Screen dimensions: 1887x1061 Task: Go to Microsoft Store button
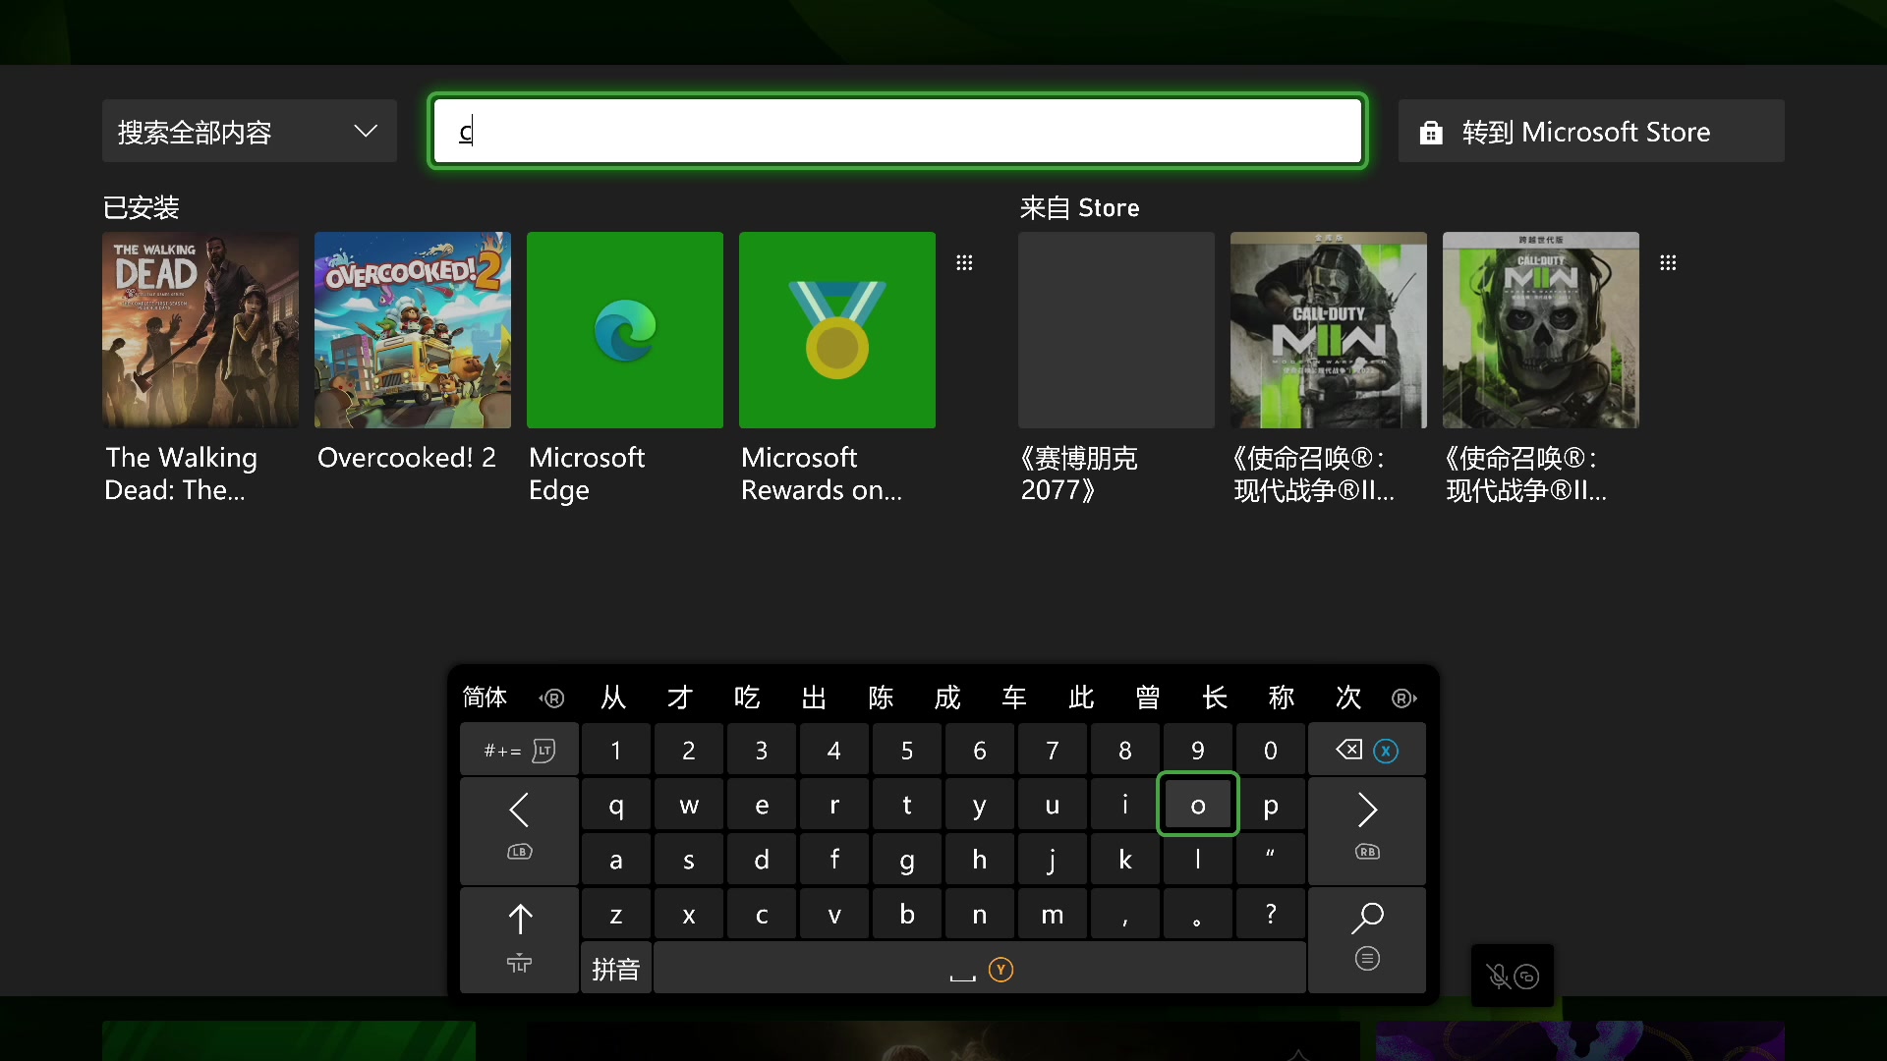[x=1591, y=131]
